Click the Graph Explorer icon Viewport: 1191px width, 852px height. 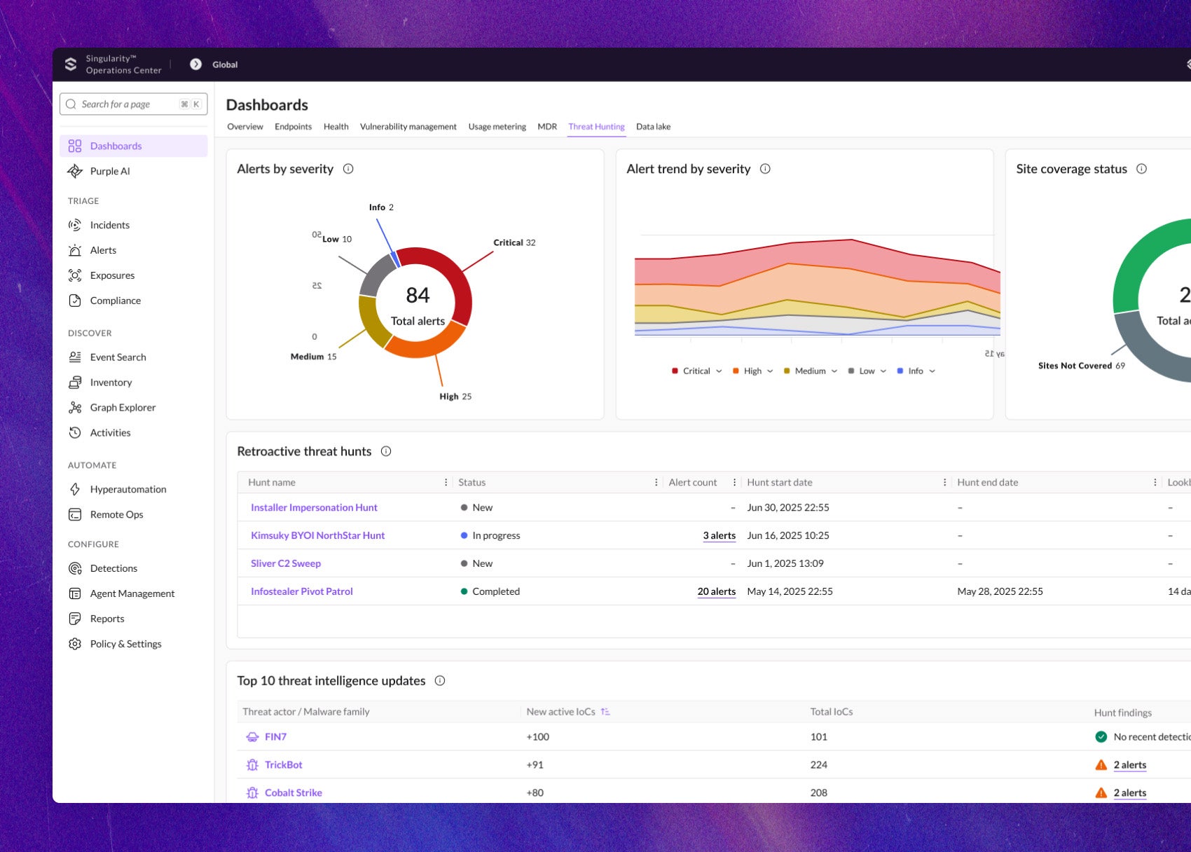point(75,408)
